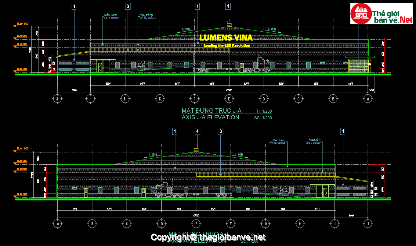Click grid bubble I of J-A elevation
This screenshot has height=246, width=416.
[x=91, y=99]
